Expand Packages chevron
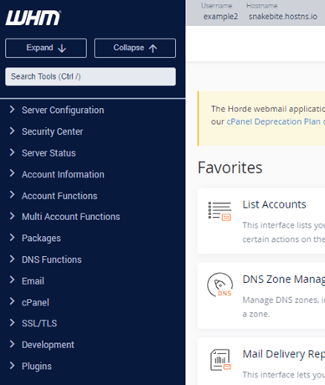This screenshot has height=385, width=325. coord(12,238)
